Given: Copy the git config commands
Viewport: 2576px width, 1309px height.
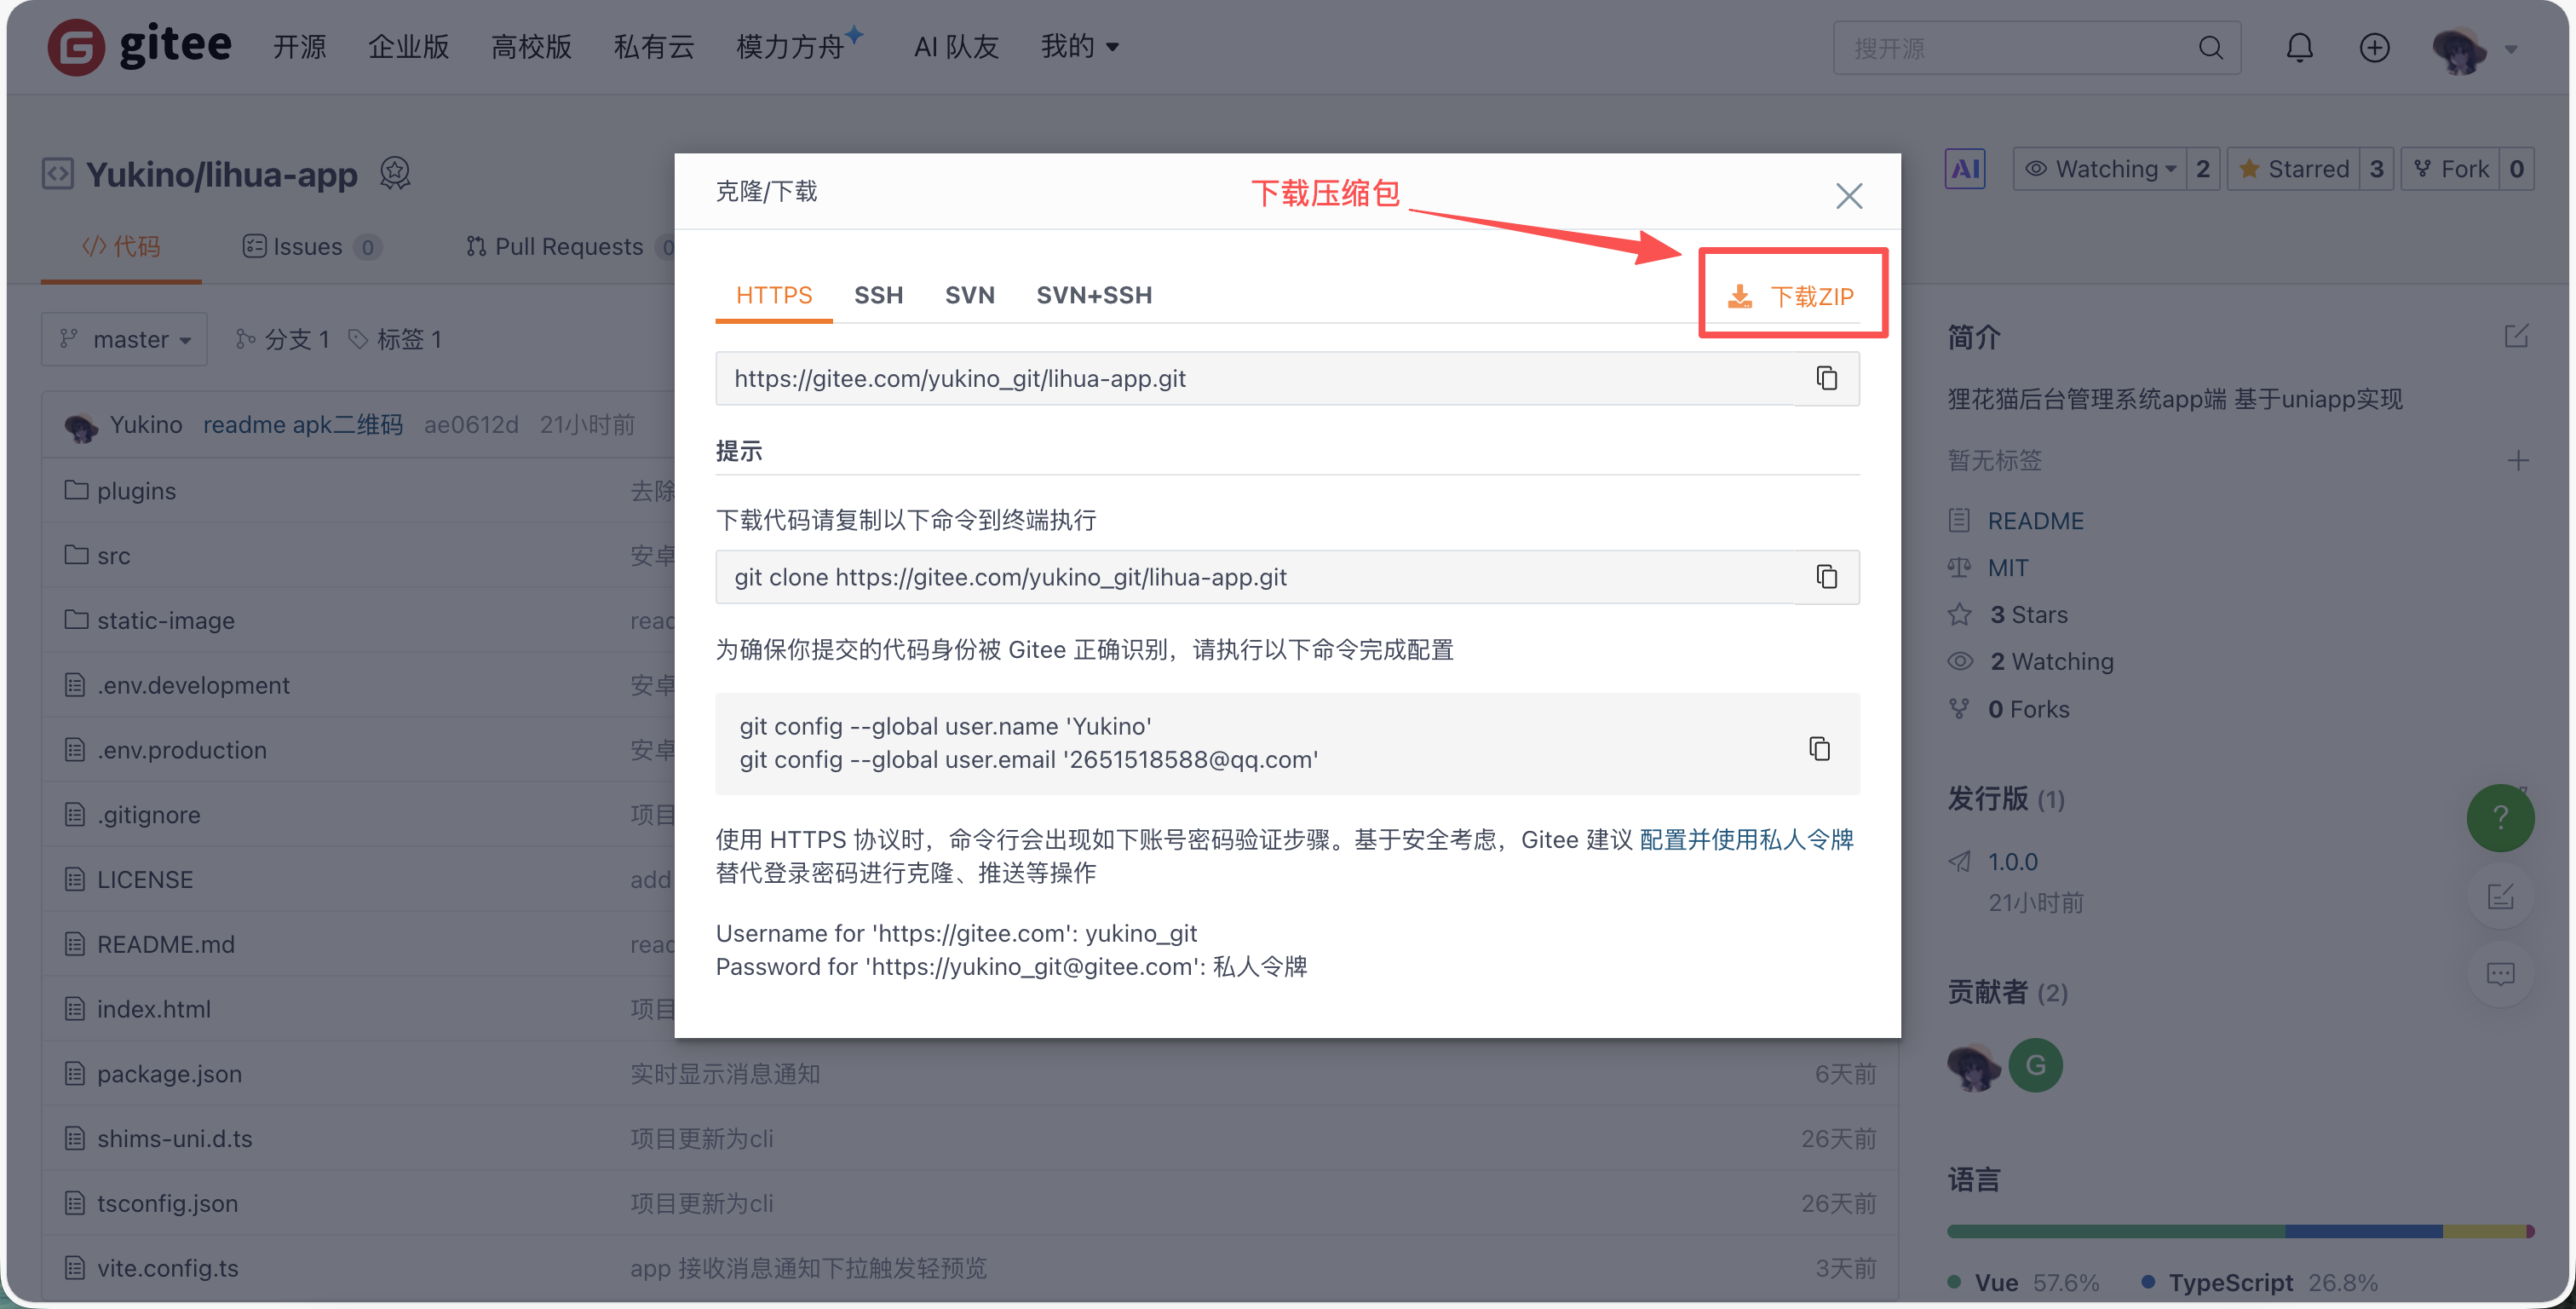Looking at the screenshot, I should [x=1819, y=747].
